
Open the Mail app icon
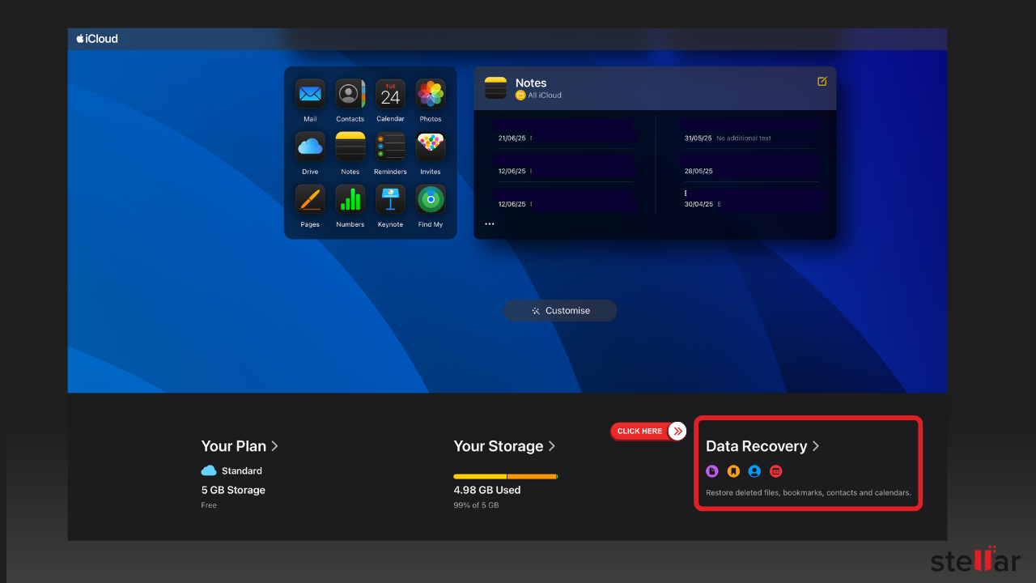click(310, 94)
